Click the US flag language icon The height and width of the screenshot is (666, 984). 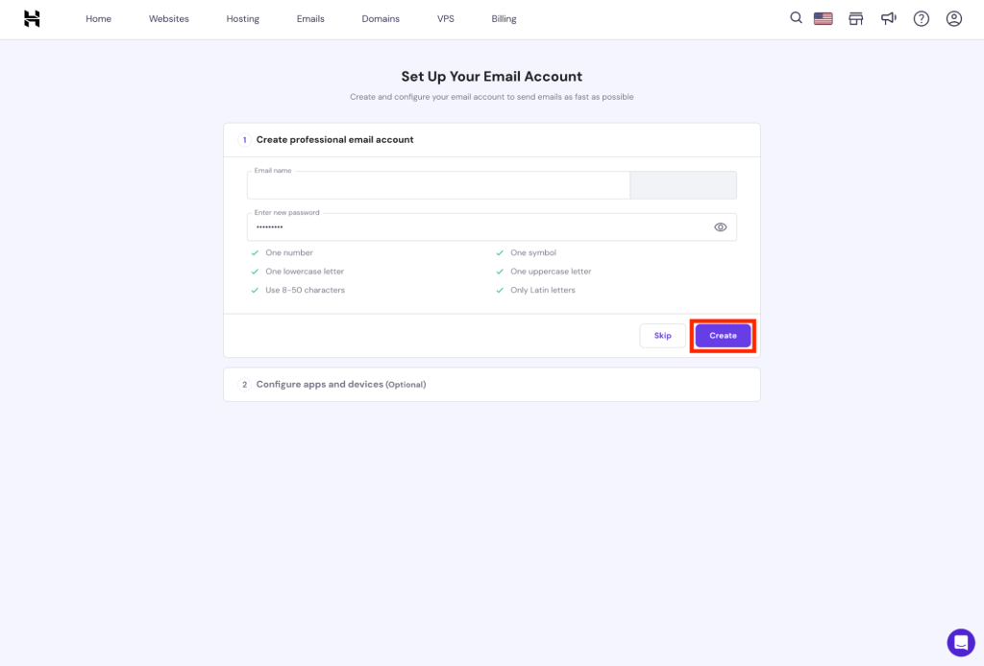823,18
